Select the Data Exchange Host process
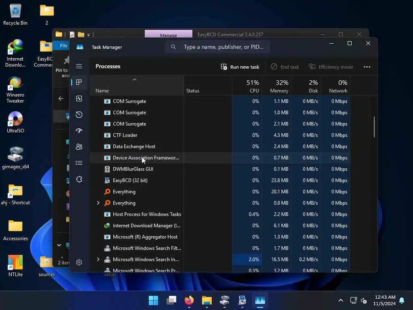The width and height of the screenshot is (413, 310). pyautogui.click(x=220, y=146)
